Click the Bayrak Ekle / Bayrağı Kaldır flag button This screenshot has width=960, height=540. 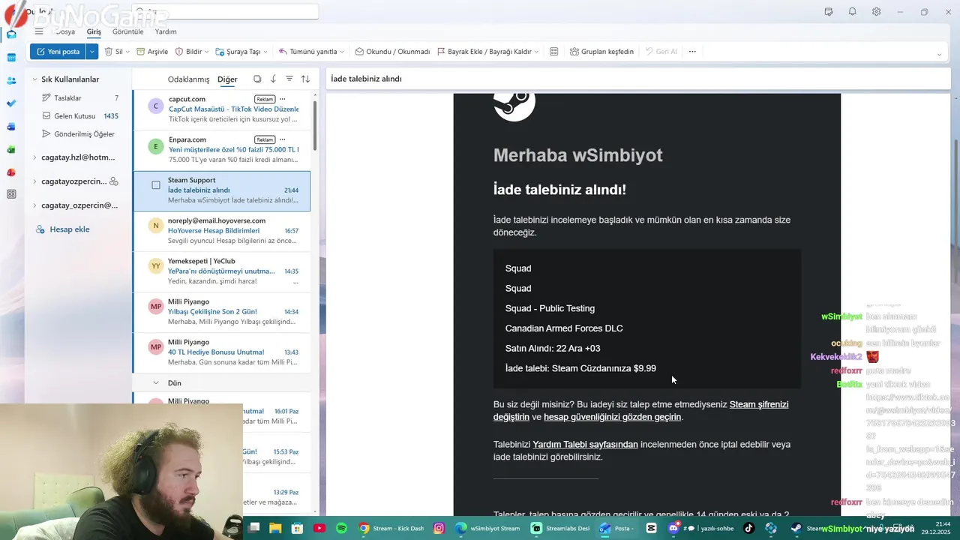click(484, 52)
